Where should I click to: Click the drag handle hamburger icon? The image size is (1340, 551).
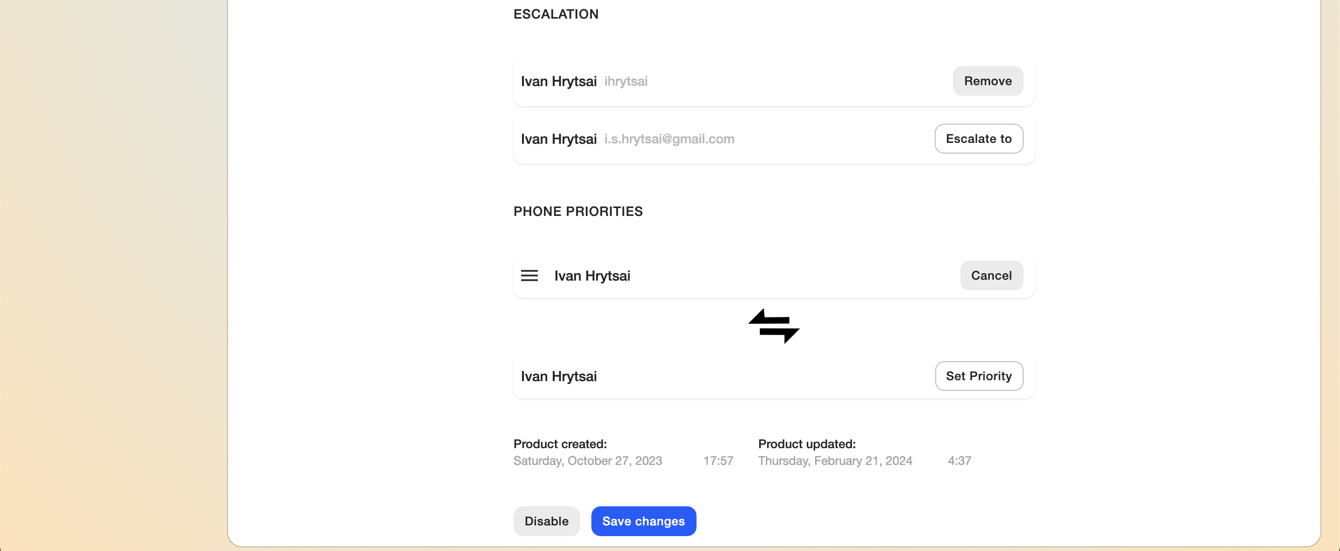point(529,276)
